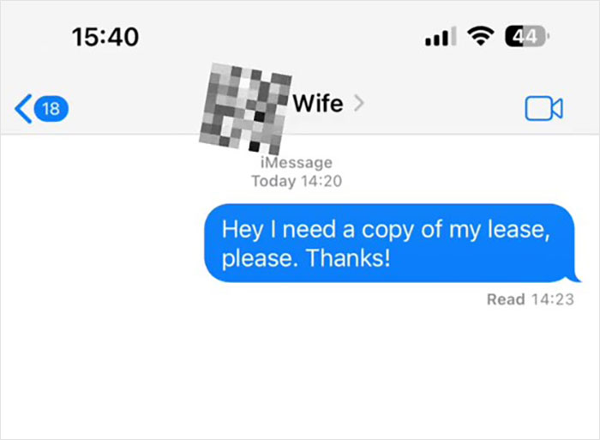Expand the chevron next to Wife

pyautogui.click(x=358, y=104)
